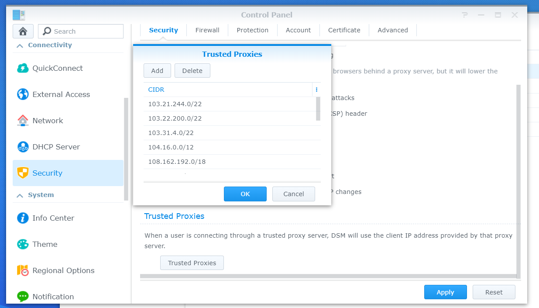Image resolution: width=539 pixels, height=308 pixels.
Task: Switch to the Certificate tab
Action: point(344,30)
